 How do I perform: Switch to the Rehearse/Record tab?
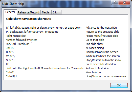(28, 12)
